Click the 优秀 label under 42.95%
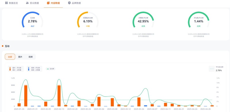Viewport: 230px width, 112px height. (143, 26)
